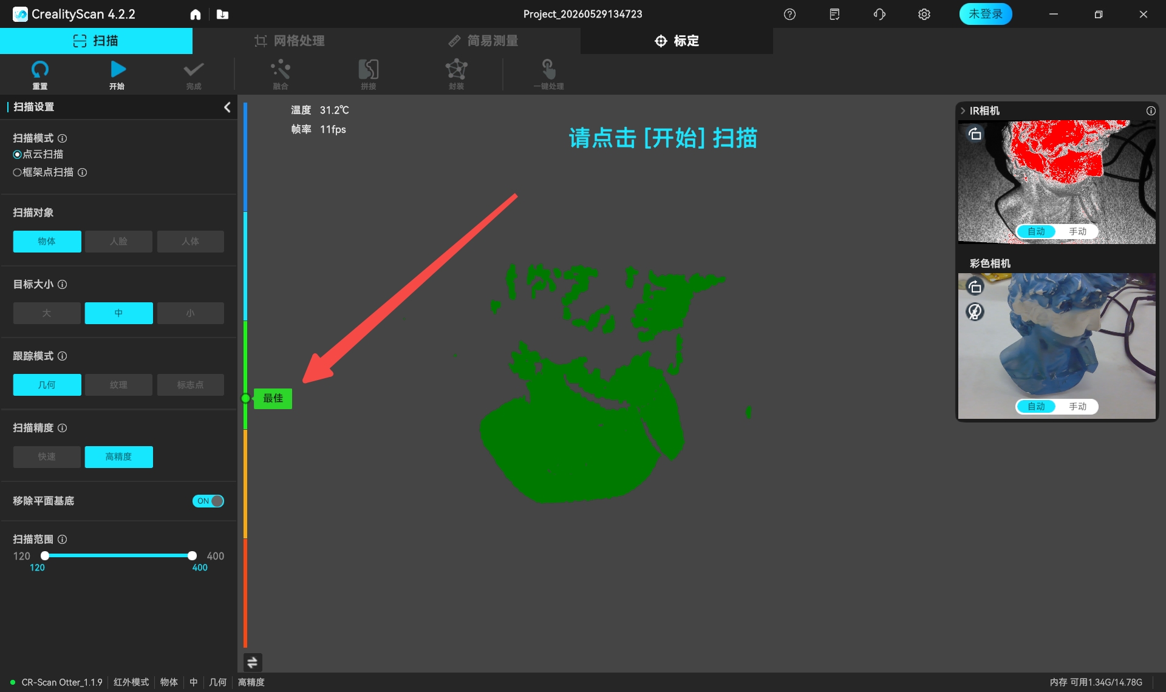Open the notes/feedback document icon
1166x692 pixels.
[834, 14]
